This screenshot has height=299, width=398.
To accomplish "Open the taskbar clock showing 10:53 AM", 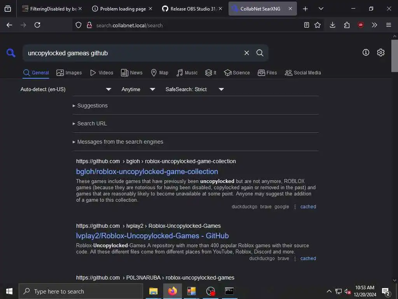I will coord(365,291).
